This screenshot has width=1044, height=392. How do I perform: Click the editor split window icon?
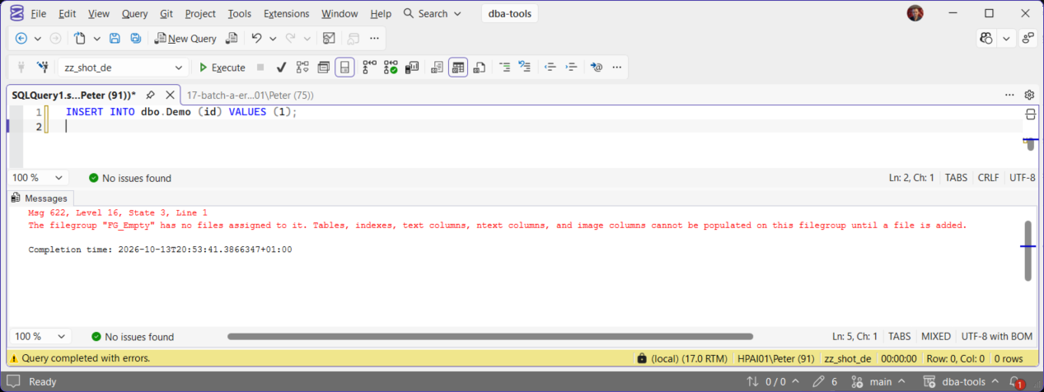tap(1030, 114)
